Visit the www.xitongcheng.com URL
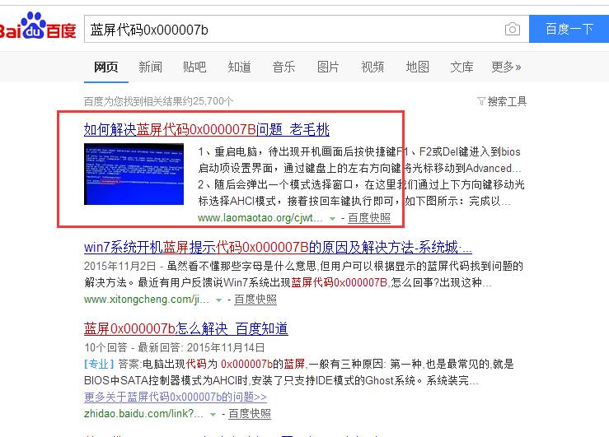This screenshot has height=437, width=609. pyautogui.click(x=147, y=300)
